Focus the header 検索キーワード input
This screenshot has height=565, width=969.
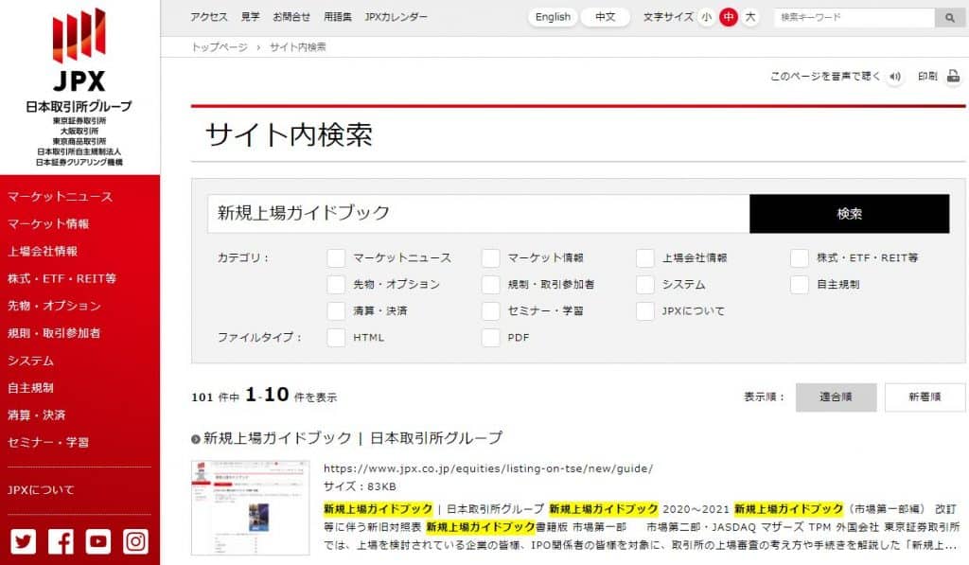click(854, 17)
